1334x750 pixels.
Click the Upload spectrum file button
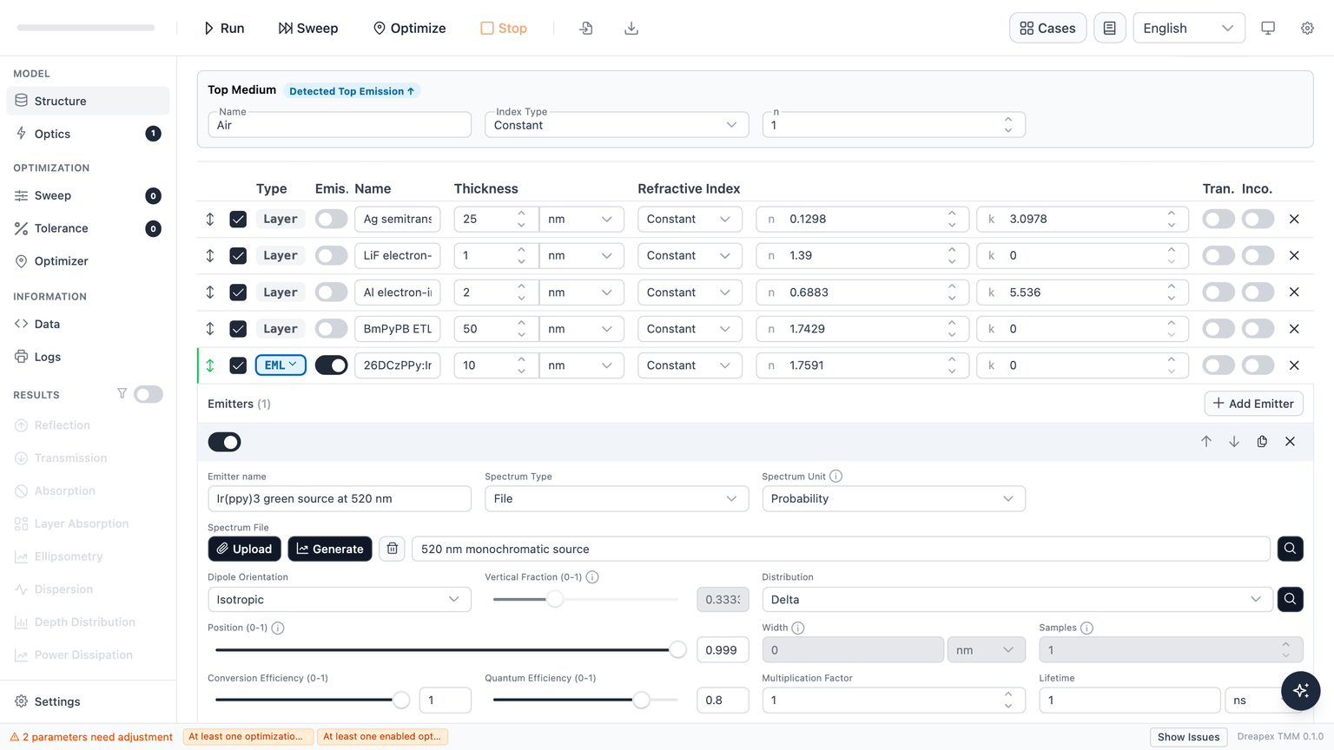pyautogui.click(x=244, y=549)
